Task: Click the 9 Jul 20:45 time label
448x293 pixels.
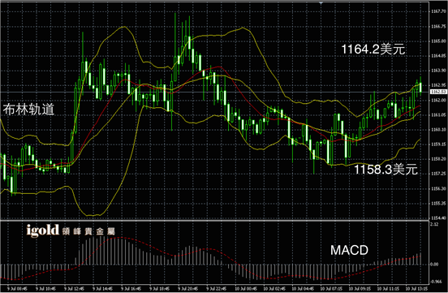Action: pos(188,289)
